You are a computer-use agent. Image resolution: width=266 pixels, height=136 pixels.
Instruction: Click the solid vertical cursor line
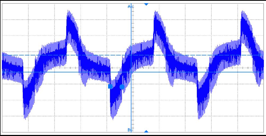tap(131, 68)
